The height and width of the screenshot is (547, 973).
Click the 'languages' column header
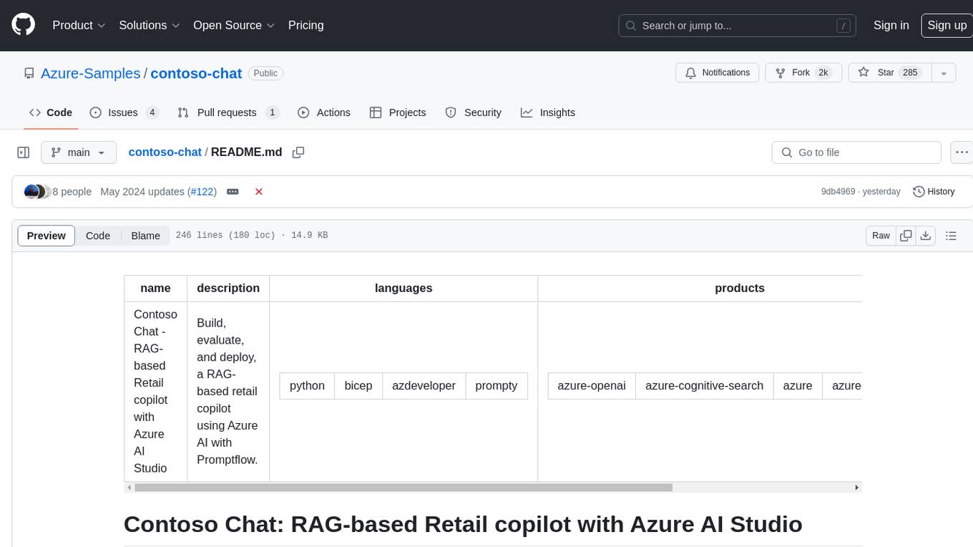tap(404, 288)
